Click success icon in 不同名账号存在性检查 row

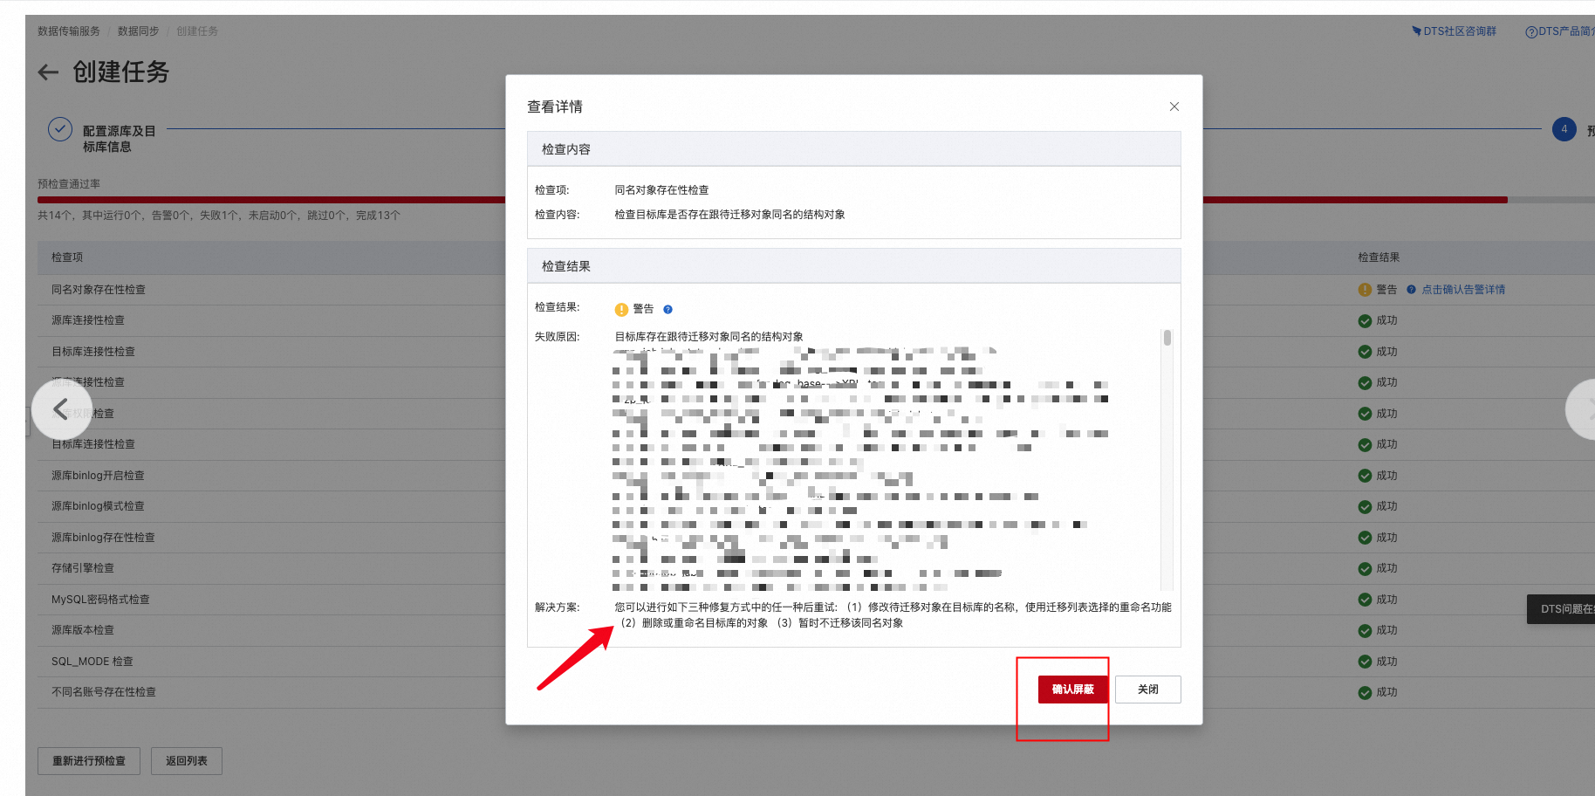pos(1365,692)
